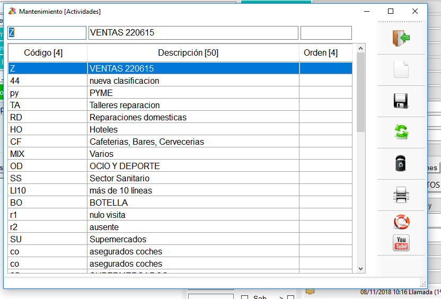Click code cell r2
The width and height of the screenshot is (441, 299).
click(48, 227)
